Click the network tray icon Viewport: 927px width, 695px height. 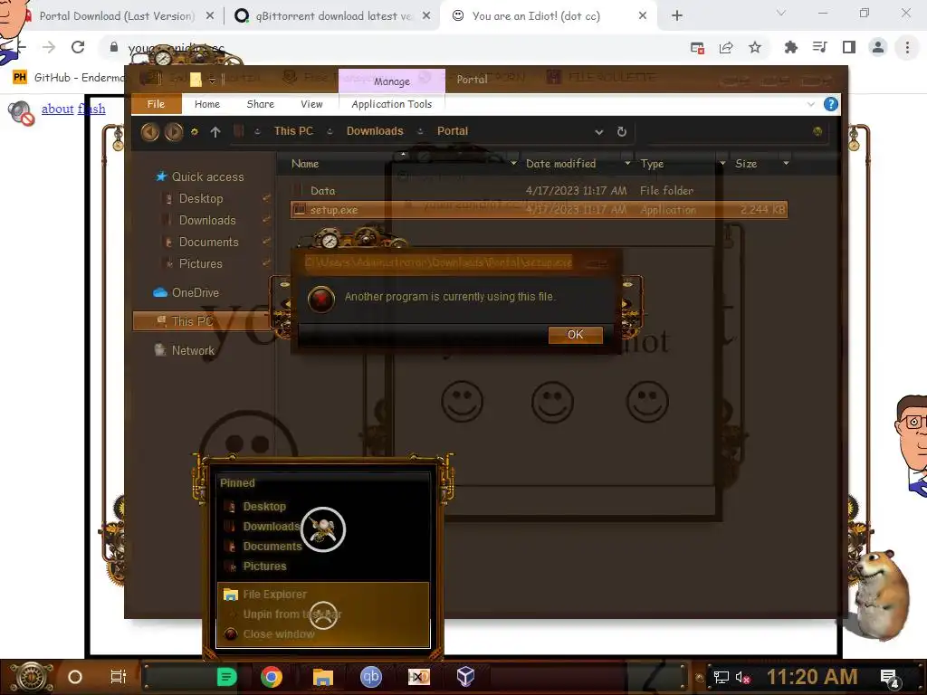[x=721, y=677]
